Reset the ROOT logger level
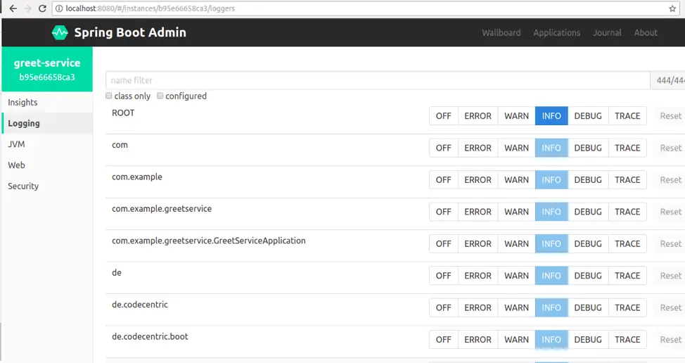685x363 pixels. pos(671,116)
